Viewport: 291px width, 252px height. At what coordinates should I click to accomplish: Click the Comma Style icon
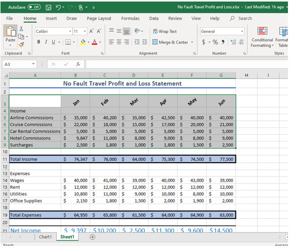(223, 42)
